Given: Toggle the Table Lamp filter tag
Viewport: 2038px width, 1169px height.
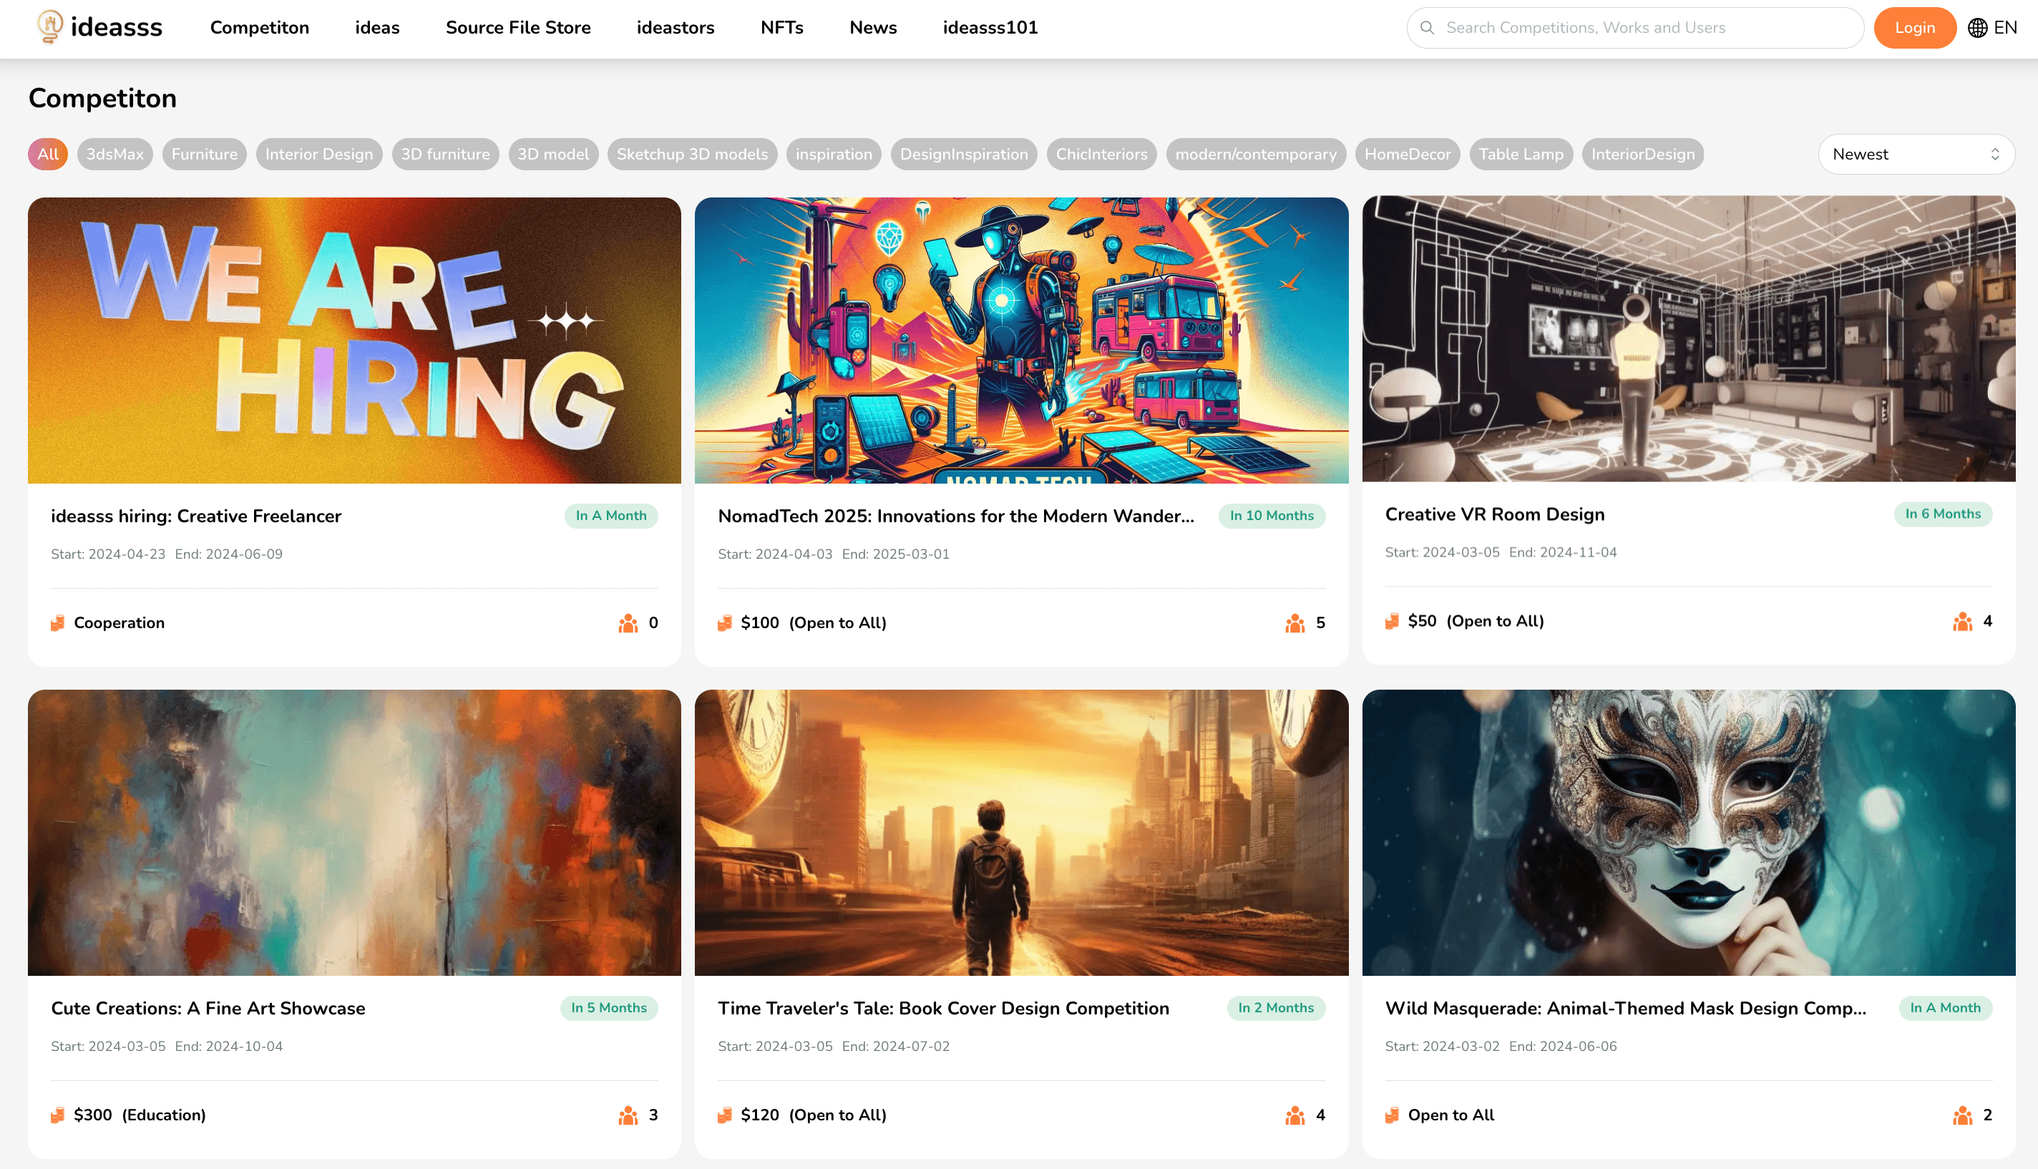Looking at the screenshot, I should [1520, 154].
